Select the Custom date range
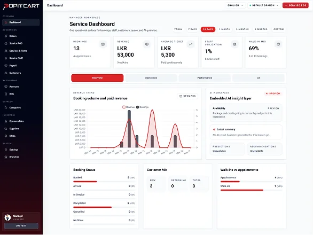This screenshot has width=313, height=235. point(278,29)
